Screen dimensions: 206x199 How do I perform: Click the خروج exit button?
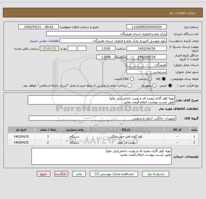[x=44, y=174]
